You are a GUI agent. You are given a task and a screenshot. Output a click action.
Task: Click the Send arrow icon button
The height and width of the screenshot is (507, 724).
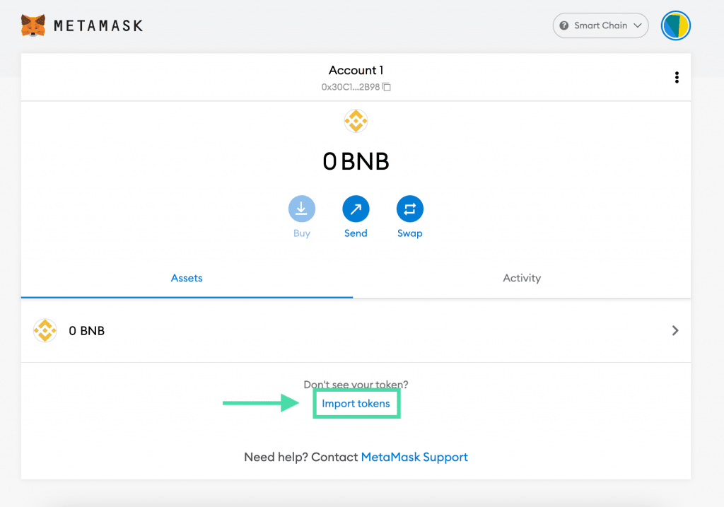[x=356, y=209]
